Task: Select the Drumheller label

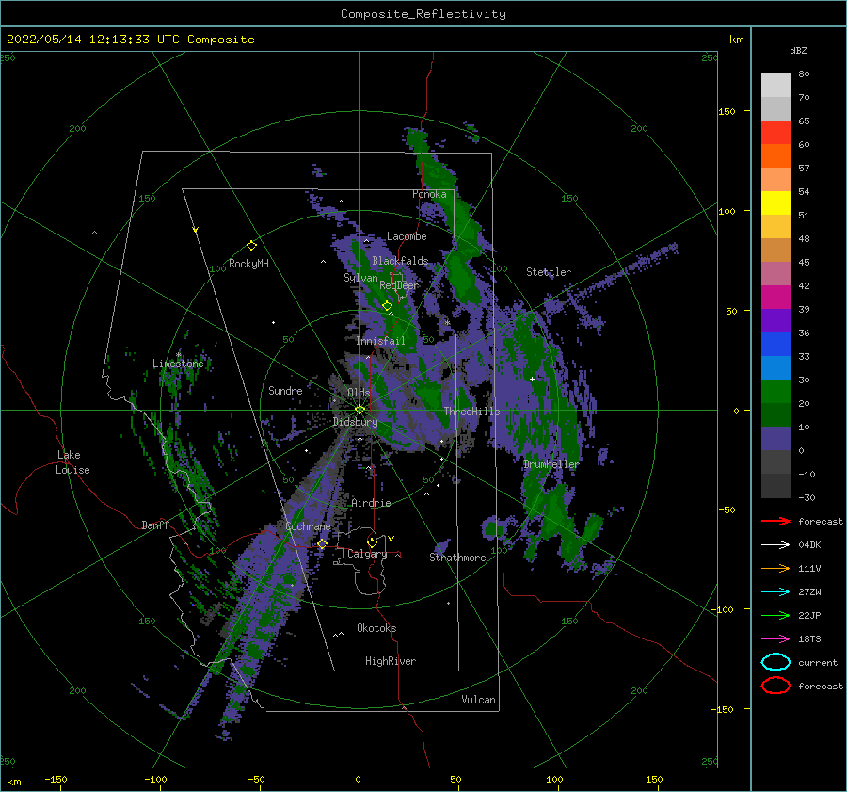Action: coord(551,464)
